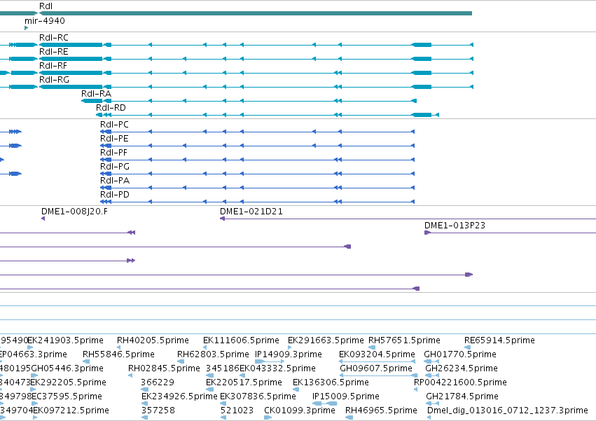Select protein label Rdl-PF
The height and width of the screenshot is (421, 596).
pyautogui.click(x=113, y=153)
